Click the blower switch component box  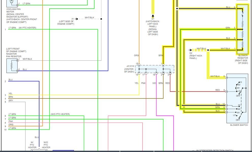237,98
